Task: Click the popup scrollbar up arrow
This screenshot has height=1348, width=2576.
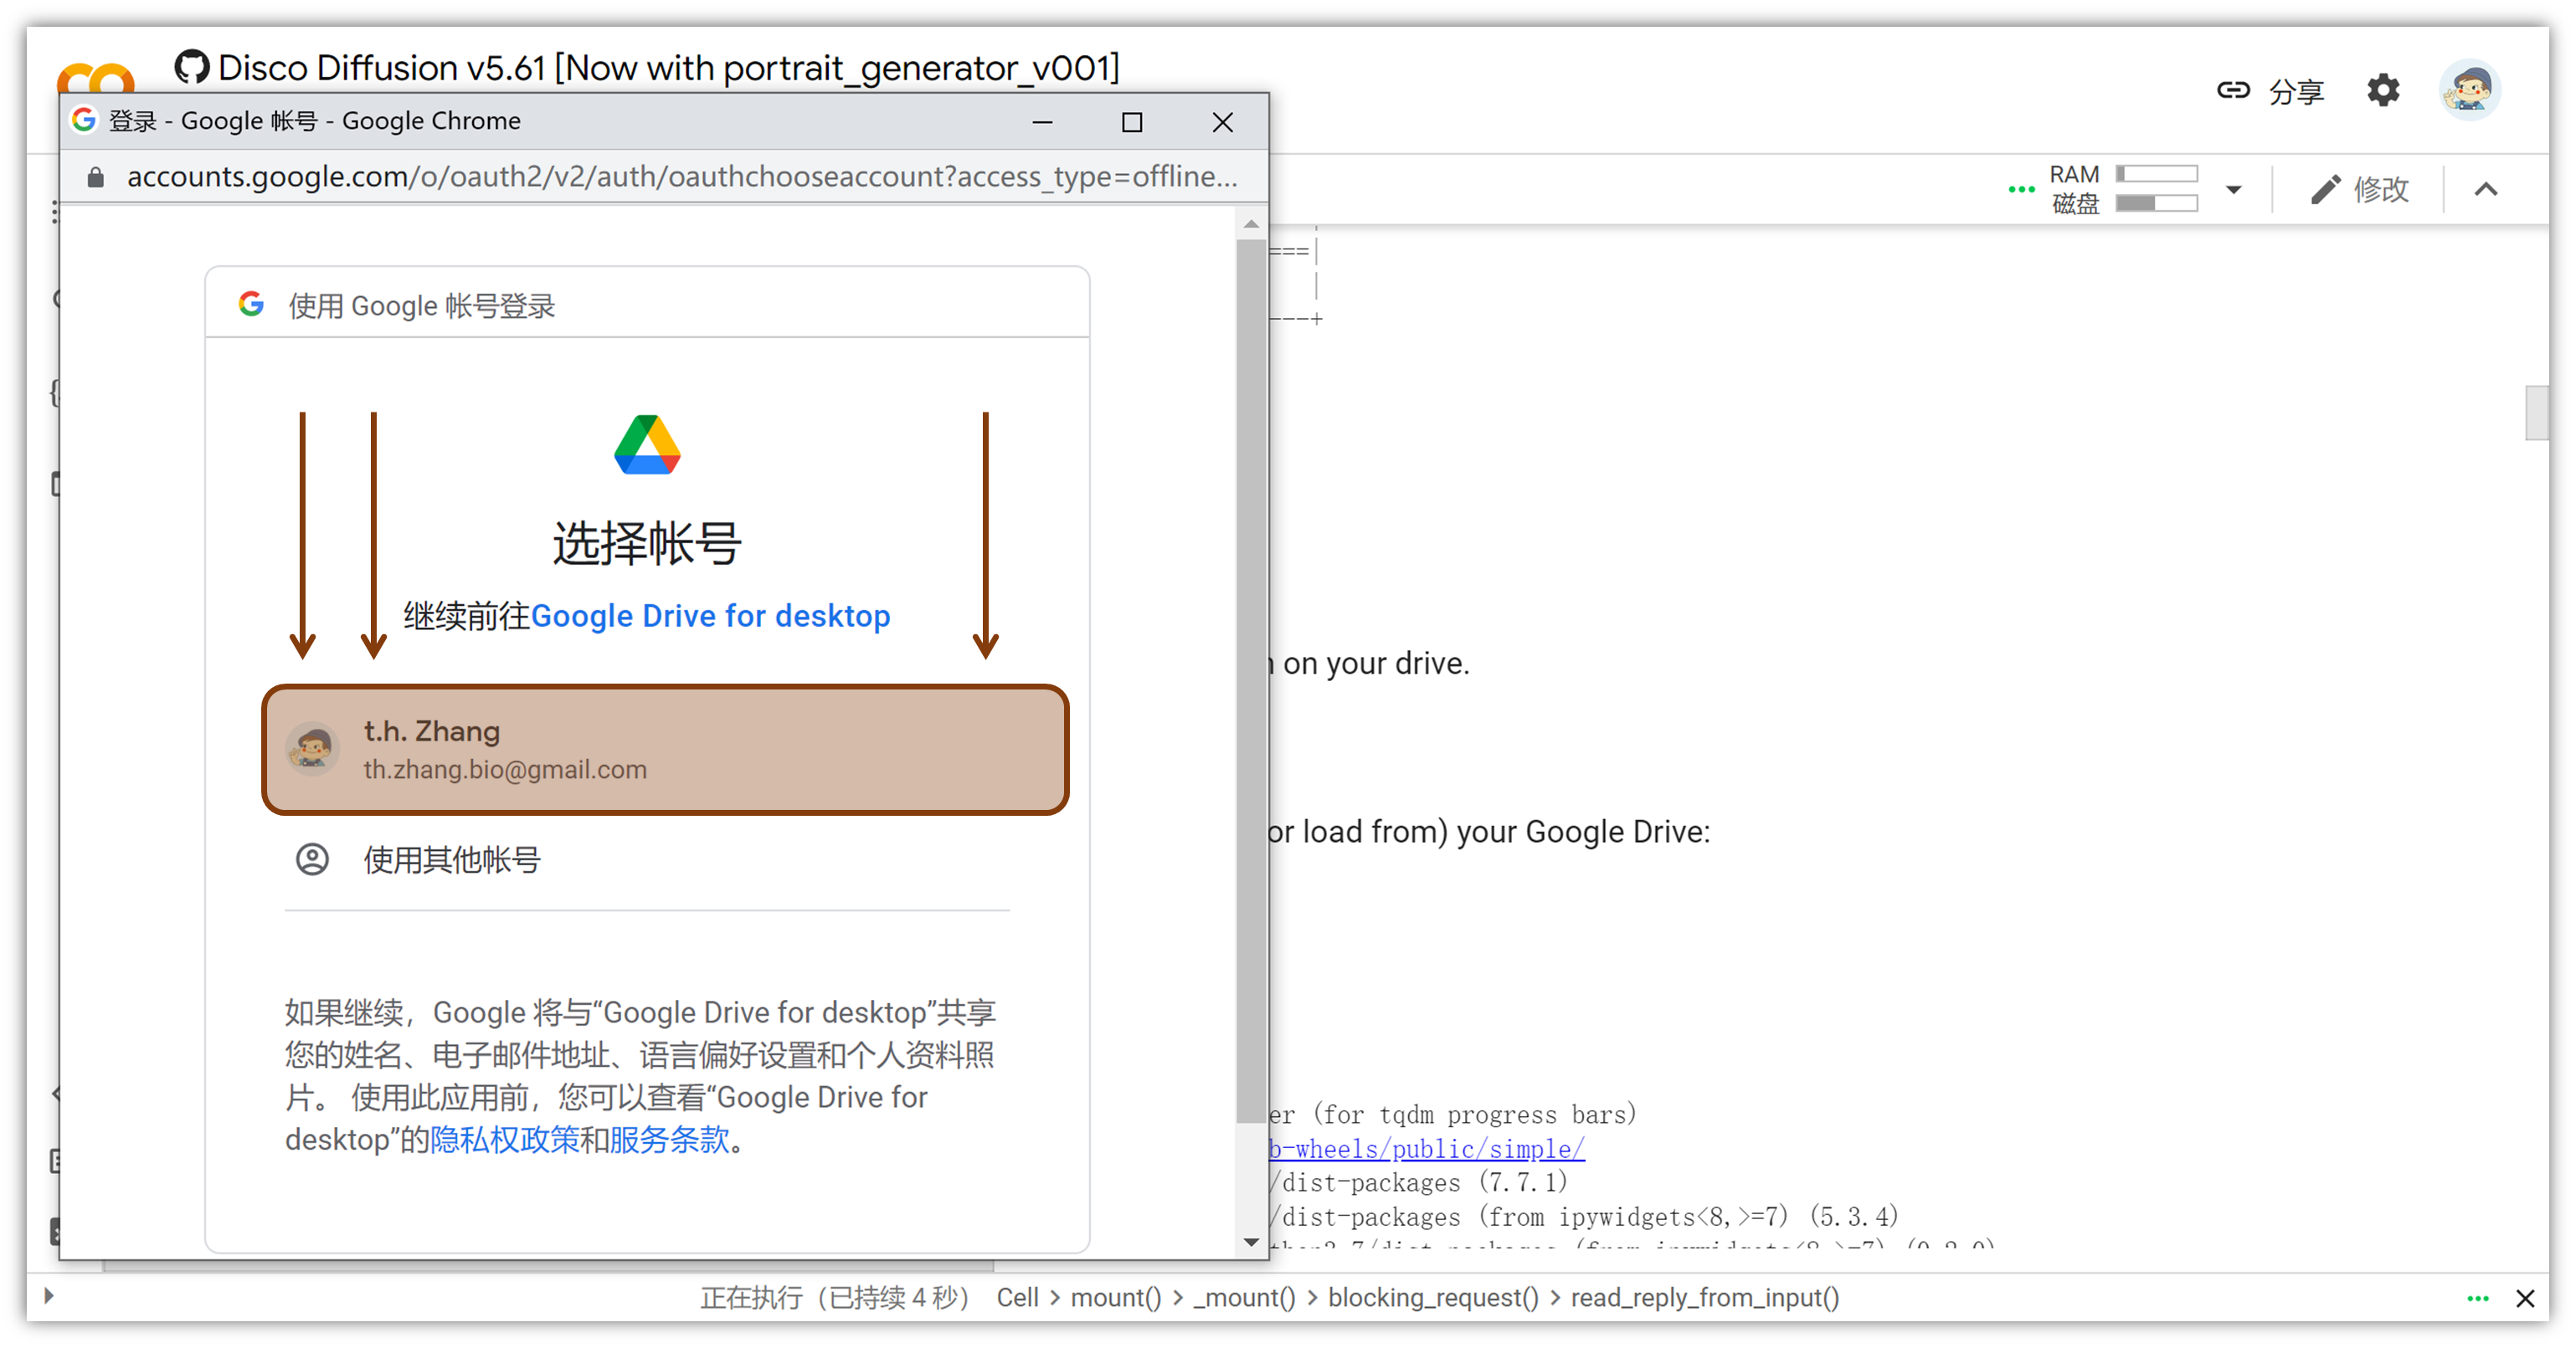Action: click(x=1251, y=225)
